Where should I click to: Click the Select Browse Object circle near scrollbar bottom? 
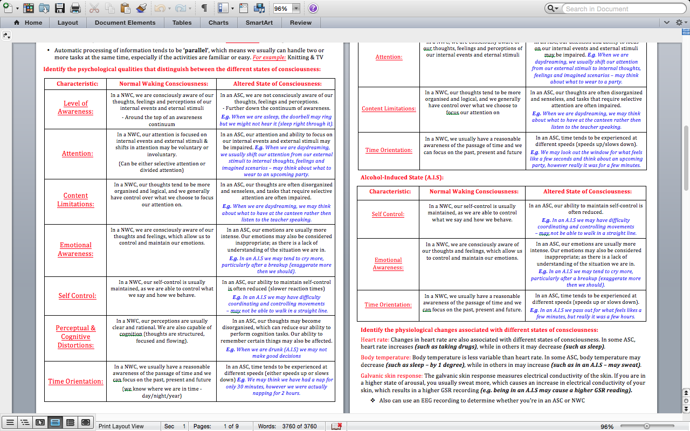click(686, 401)
